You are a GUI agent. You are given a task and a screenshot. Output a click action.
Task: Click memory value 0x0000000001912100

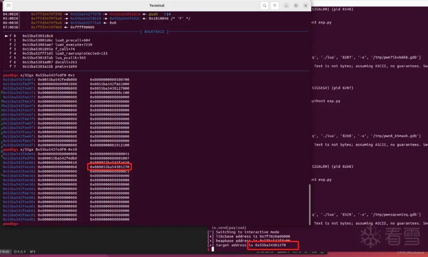110,145
